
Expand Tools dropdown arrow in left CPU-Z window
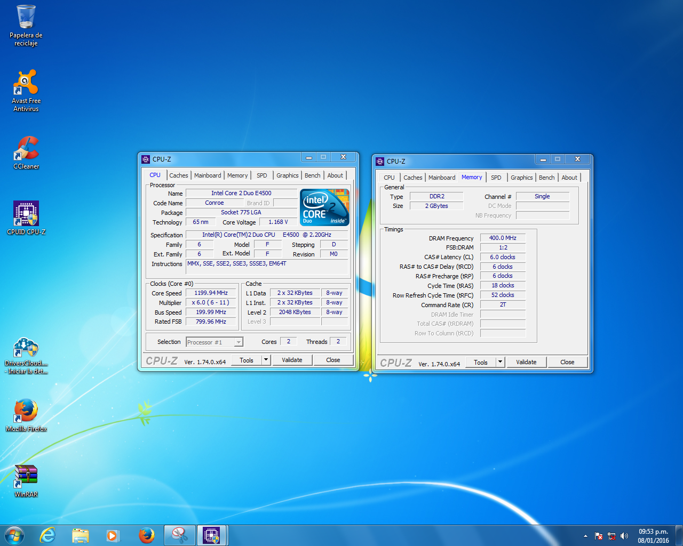pos(266,360)
